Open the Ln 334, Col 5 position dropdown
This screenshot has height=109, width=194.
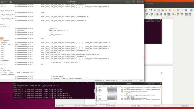pos(129,80)
